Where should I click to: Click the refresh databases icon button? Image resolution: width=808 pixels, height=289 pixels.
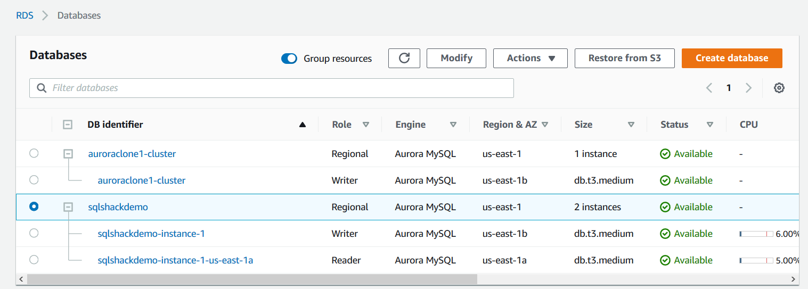[x=404, y=58]
